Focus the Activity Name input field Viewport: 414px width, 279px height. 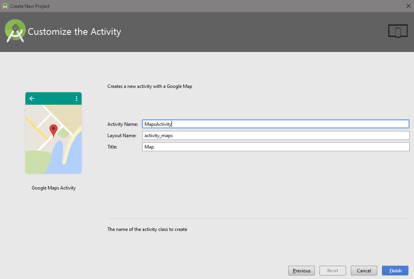276,124
